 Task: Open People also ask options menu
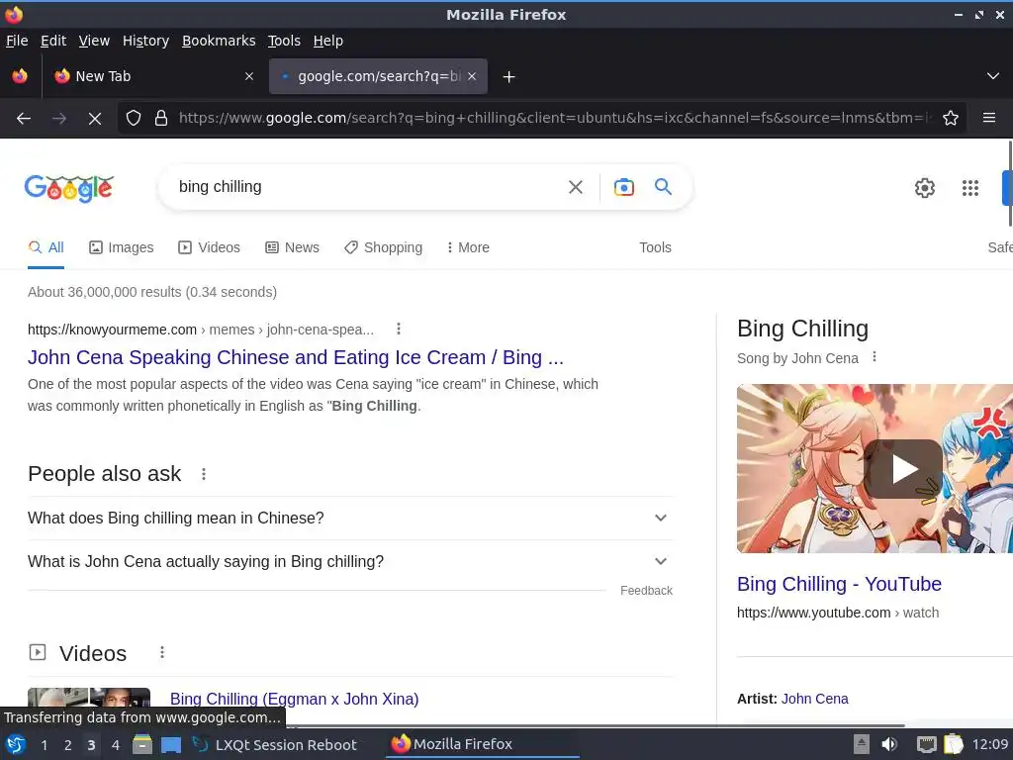(x=204, y=474)
